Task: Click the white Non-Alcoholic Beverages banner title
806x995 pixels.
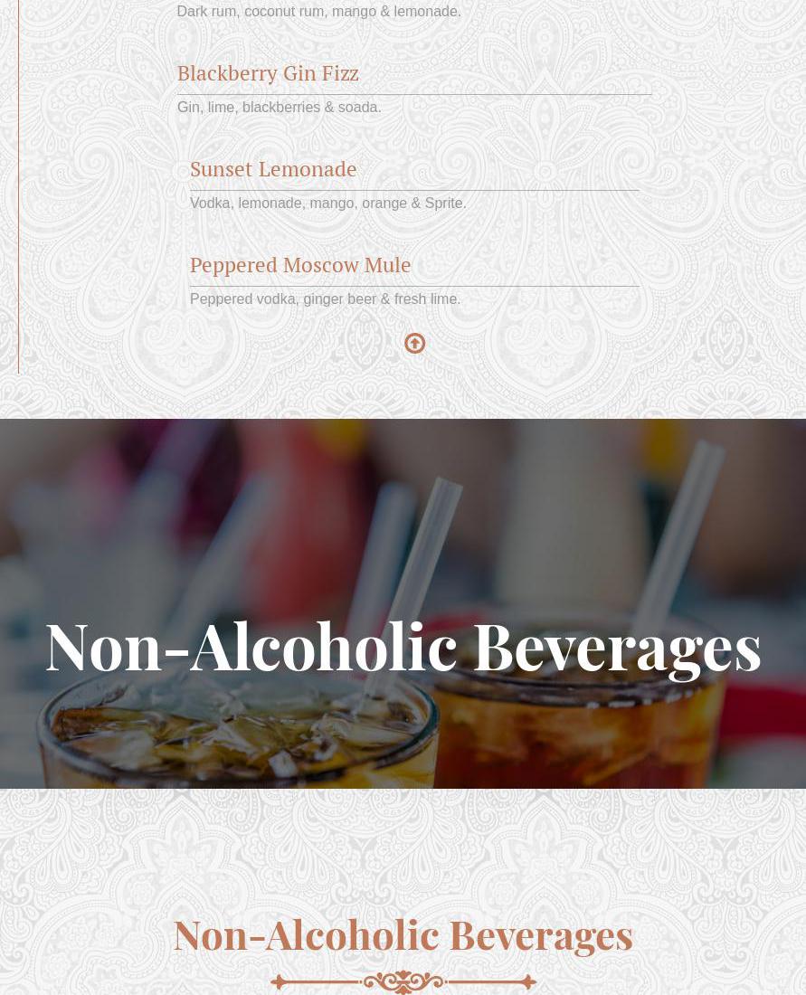Action: tap(403, 648)
